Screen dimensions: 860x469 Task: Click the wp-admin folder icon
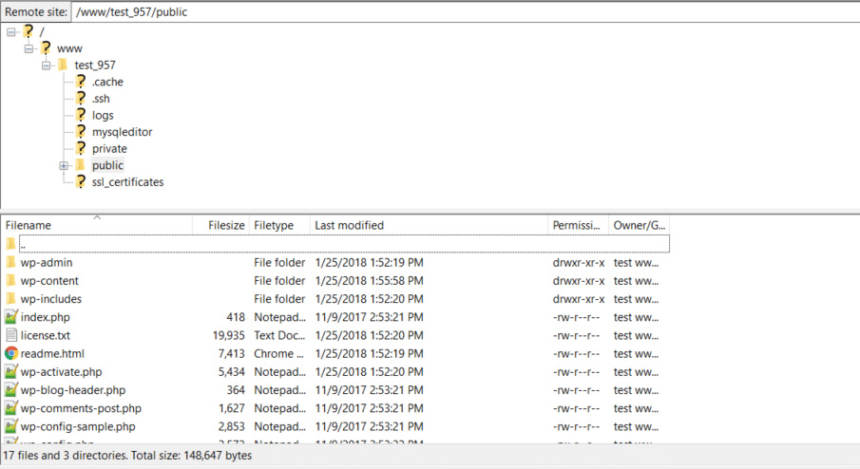(11, 263)
